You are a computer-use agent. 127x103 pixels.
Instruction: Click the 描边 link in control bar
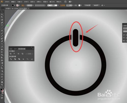click(23, 5)
